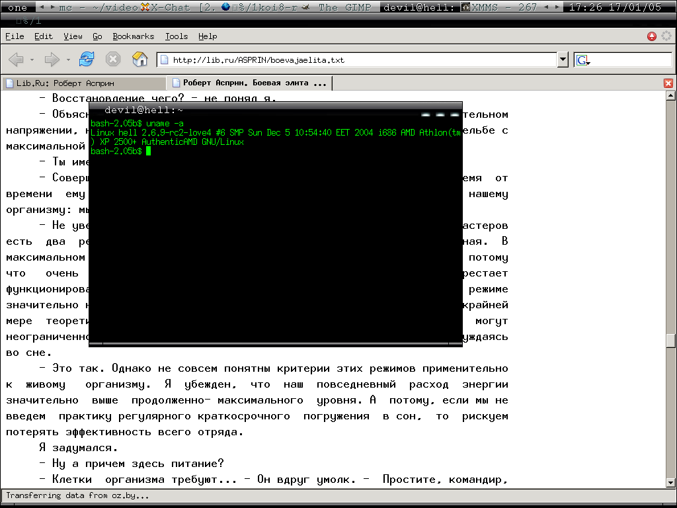Click the clock showing 17:26 17/01/05

coord(616,7)
